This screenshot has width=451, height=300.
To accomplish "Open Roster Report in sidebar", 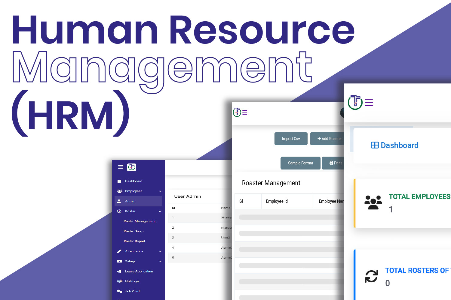I will tap(134, 241).
